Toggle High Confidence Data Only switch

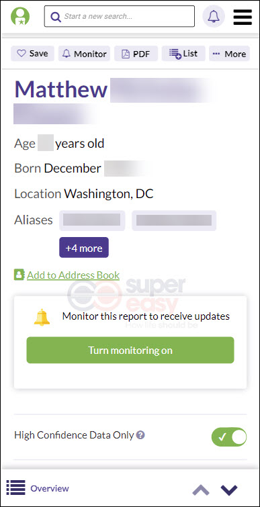click(x=229, y=437)
